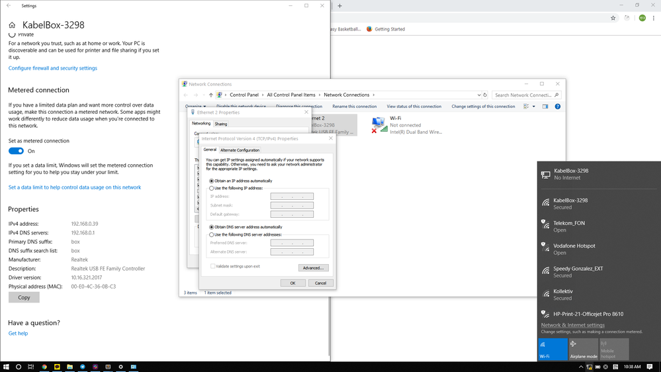The width and height of the screenshot is (661, 372).
Task: Check Validate settings upon exit
Action: [213, 266]
